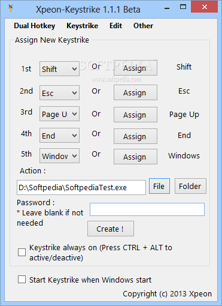Click the 'Action :' label
The height and width of the screenshot is (306, 222).
tap(33, 171)
